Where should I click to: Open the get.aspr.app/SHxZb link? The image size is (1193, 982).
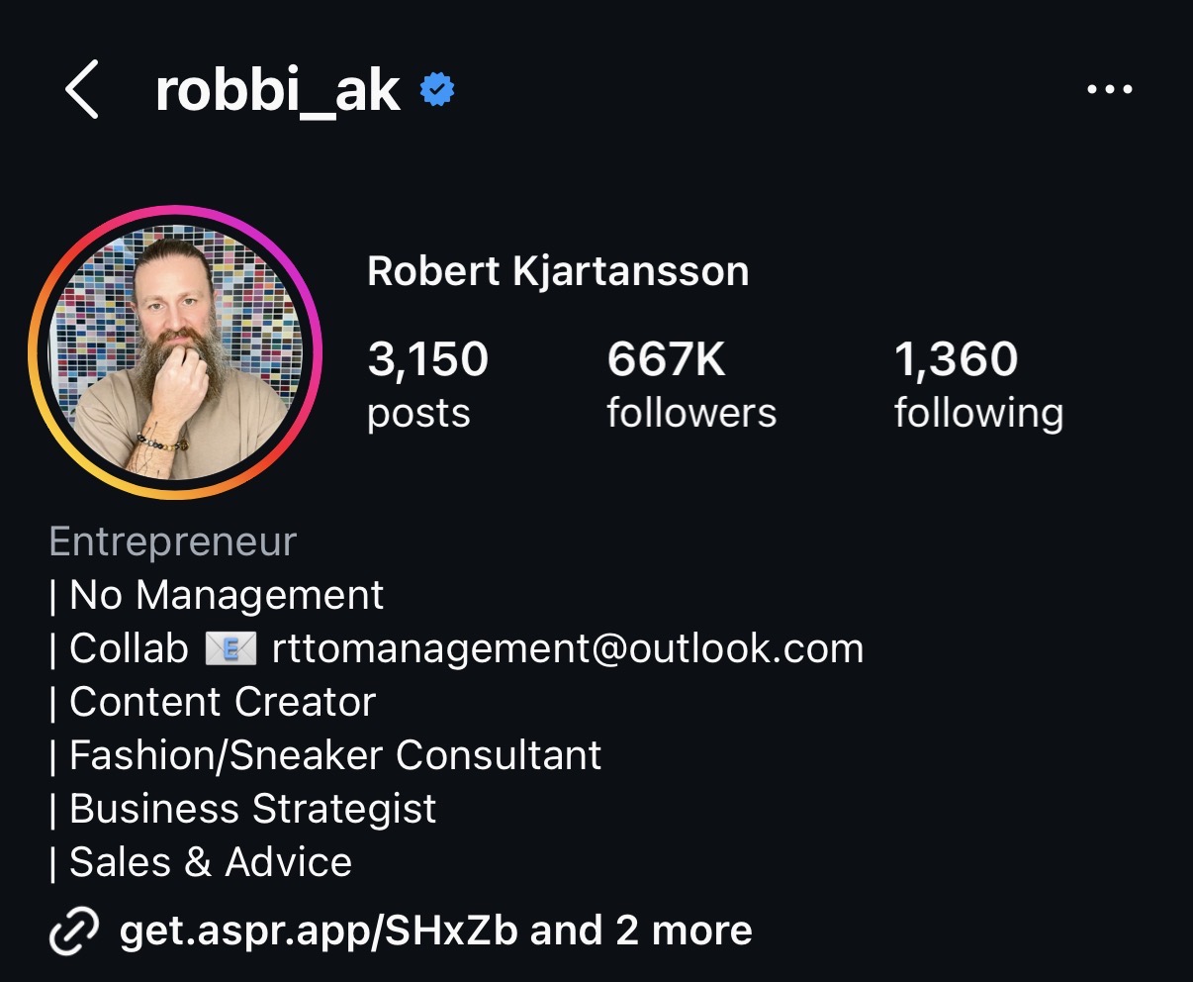[319, 932]
